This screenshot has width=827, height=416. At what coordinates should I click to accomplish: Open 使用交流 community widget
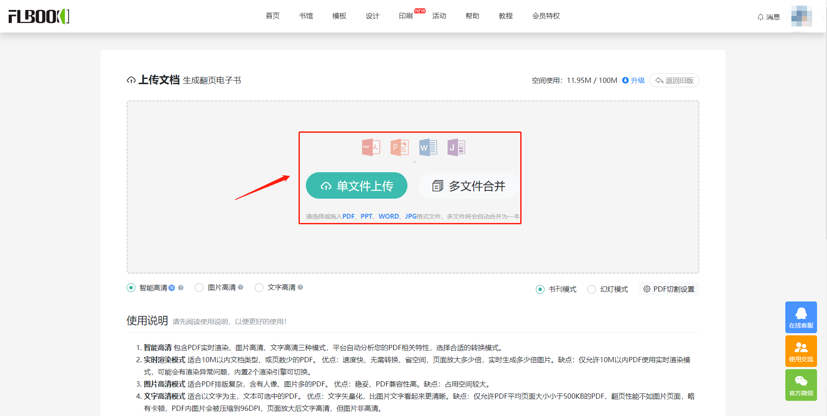[x=801, y=351]
